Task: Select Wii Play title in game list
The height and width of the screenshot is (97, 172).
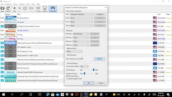Action: coord(20,35)
